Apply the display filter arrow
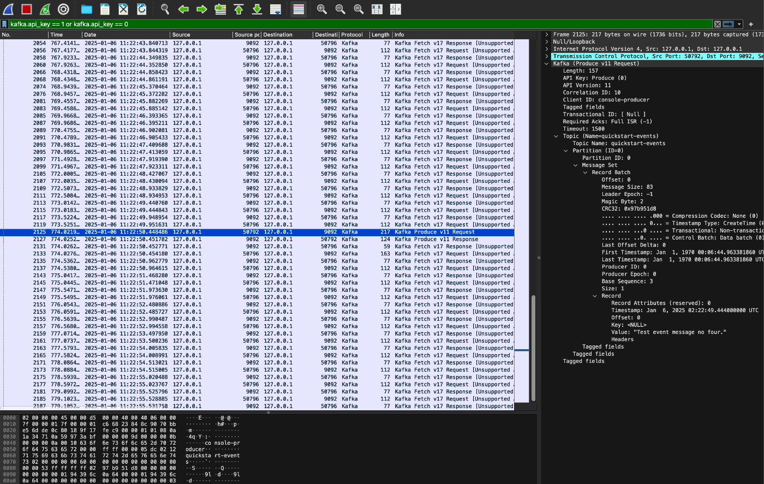This screenshot has height=484, width=764. point(728,24)
